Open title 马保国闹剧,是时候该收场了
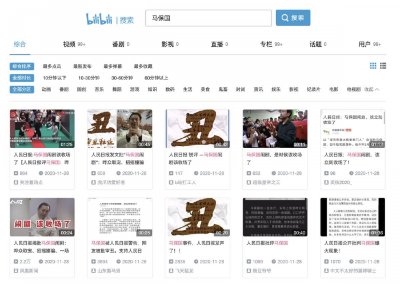This screenshot has width=400, height=284. (x=274, y=158)
